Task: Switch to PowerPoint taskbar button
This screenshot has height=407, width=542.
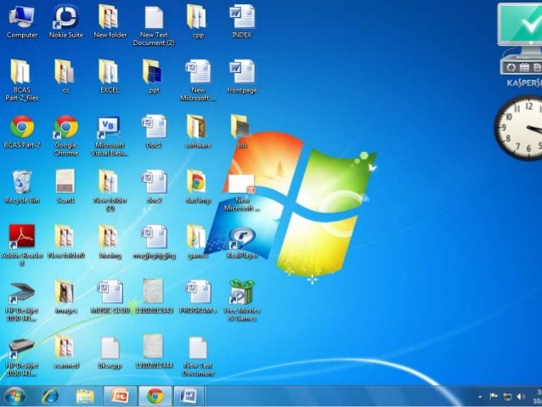Action: coord(120,396)
